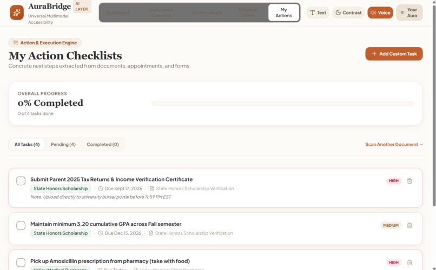The width and height of the screenshot is (436, 270).
Task: Filter by Pending (4) tasks
Action: click(63, 145)
